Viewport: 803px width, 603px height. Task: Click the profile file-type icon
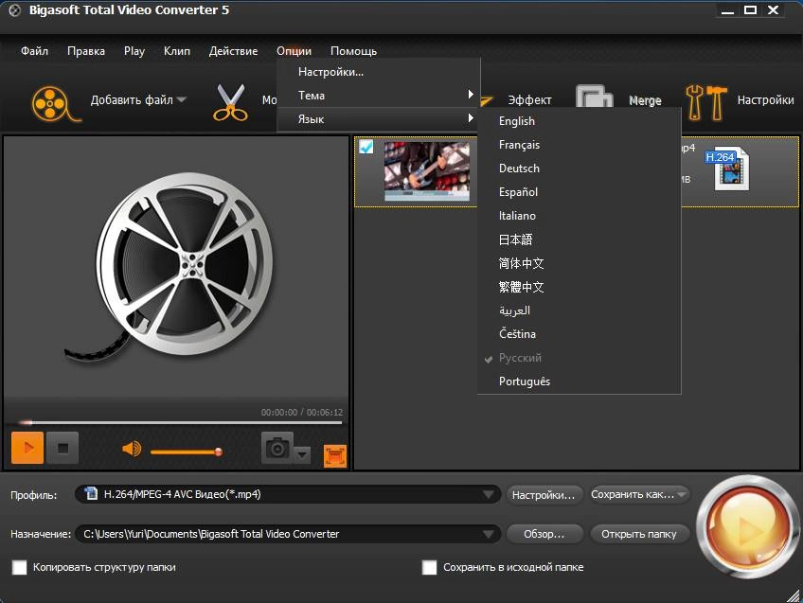(91, 493)
